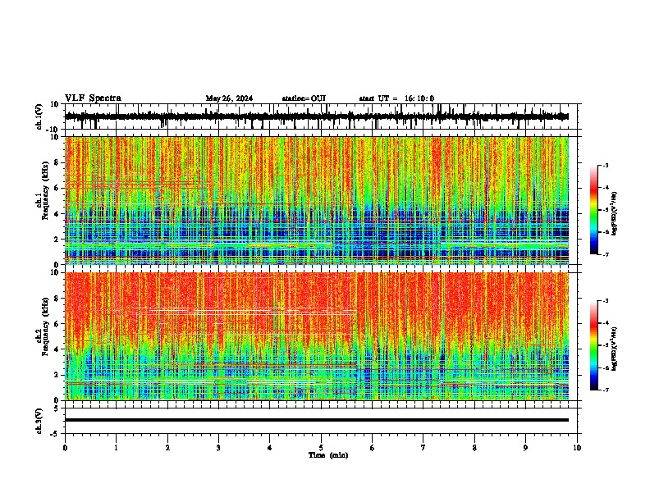Click the "1" tick on the time axis
650x502 pixels.
(116, 448)
